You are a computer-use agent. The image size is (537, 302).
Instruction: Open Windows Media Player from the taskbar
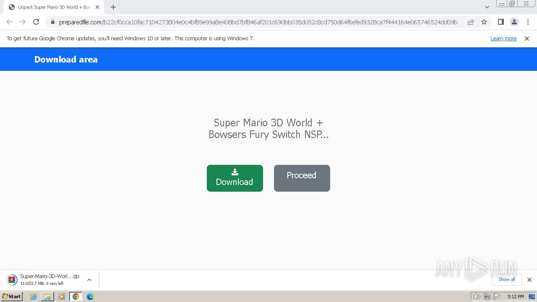click(62, 297)
